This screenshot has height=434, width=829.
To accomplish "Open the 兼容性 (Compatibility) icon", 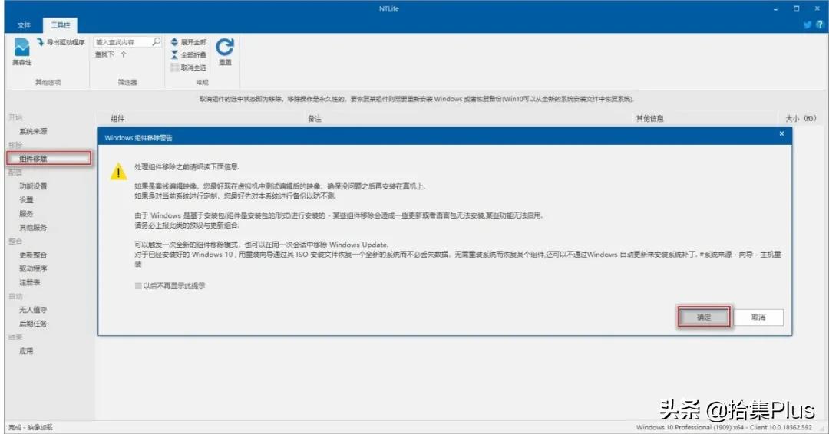I will pos(21,48).
